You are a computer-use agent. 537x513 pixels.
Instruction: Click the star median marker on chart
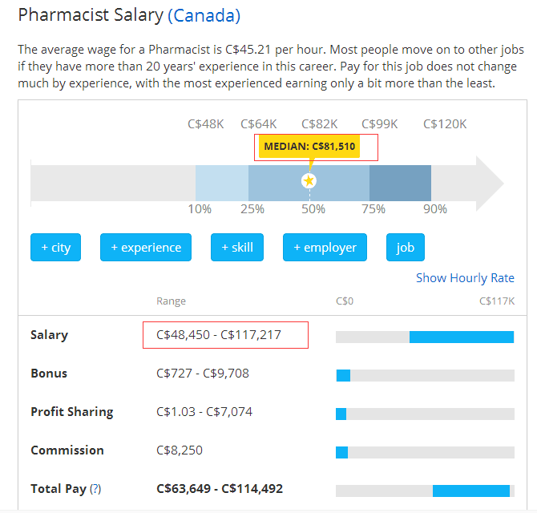pos(309,181)
